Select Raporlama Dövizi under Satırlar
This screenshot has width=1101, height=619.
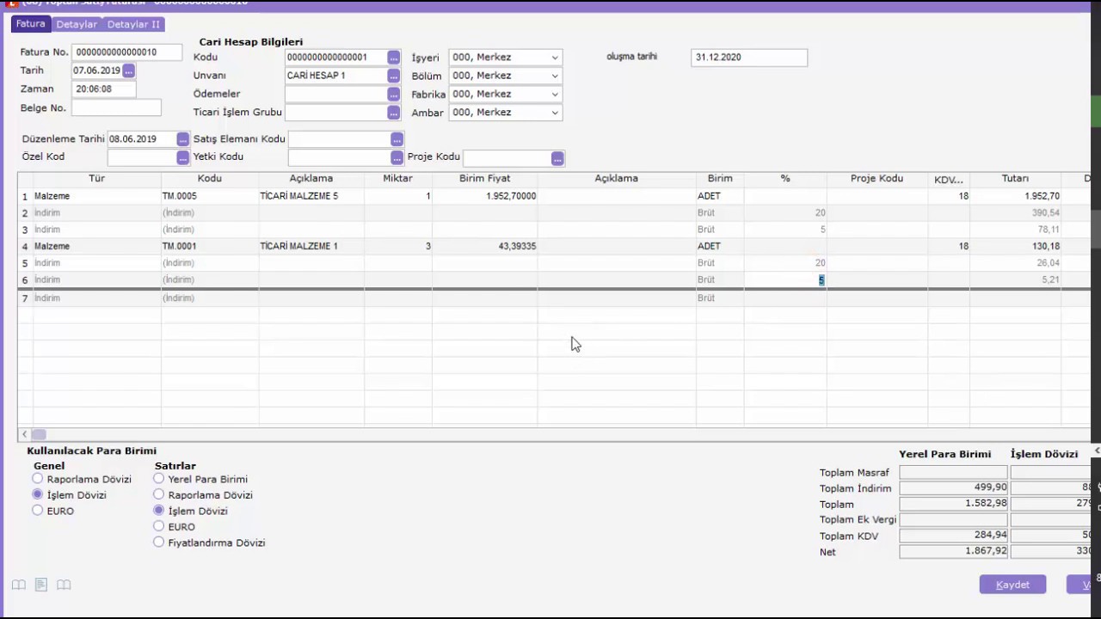(x=158, y=494)
